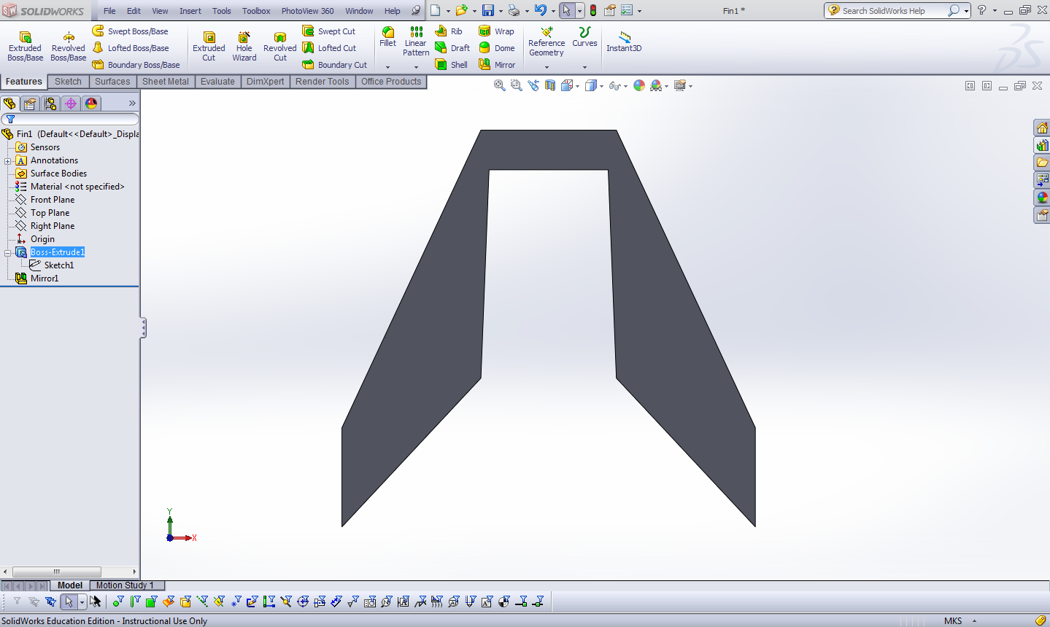Apply the Fillet tool
The image size is (1050, 627).
(x=388, y=36)
